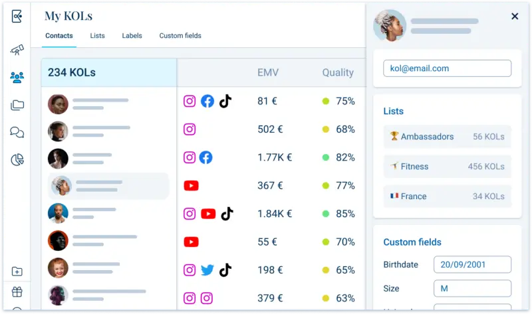Open the Size field showing M
Image resolution: width=532 pixels, height=314 pixels.
click(472, 289)
